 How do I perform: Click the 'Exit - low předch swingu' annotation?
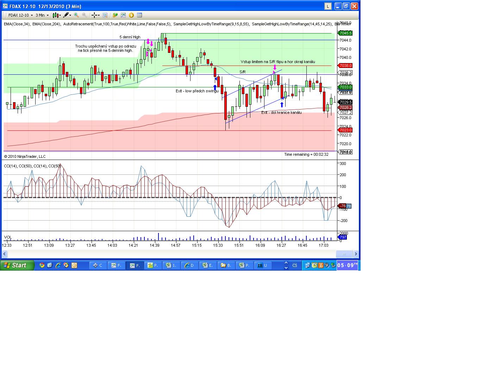[x=197, y=91]
